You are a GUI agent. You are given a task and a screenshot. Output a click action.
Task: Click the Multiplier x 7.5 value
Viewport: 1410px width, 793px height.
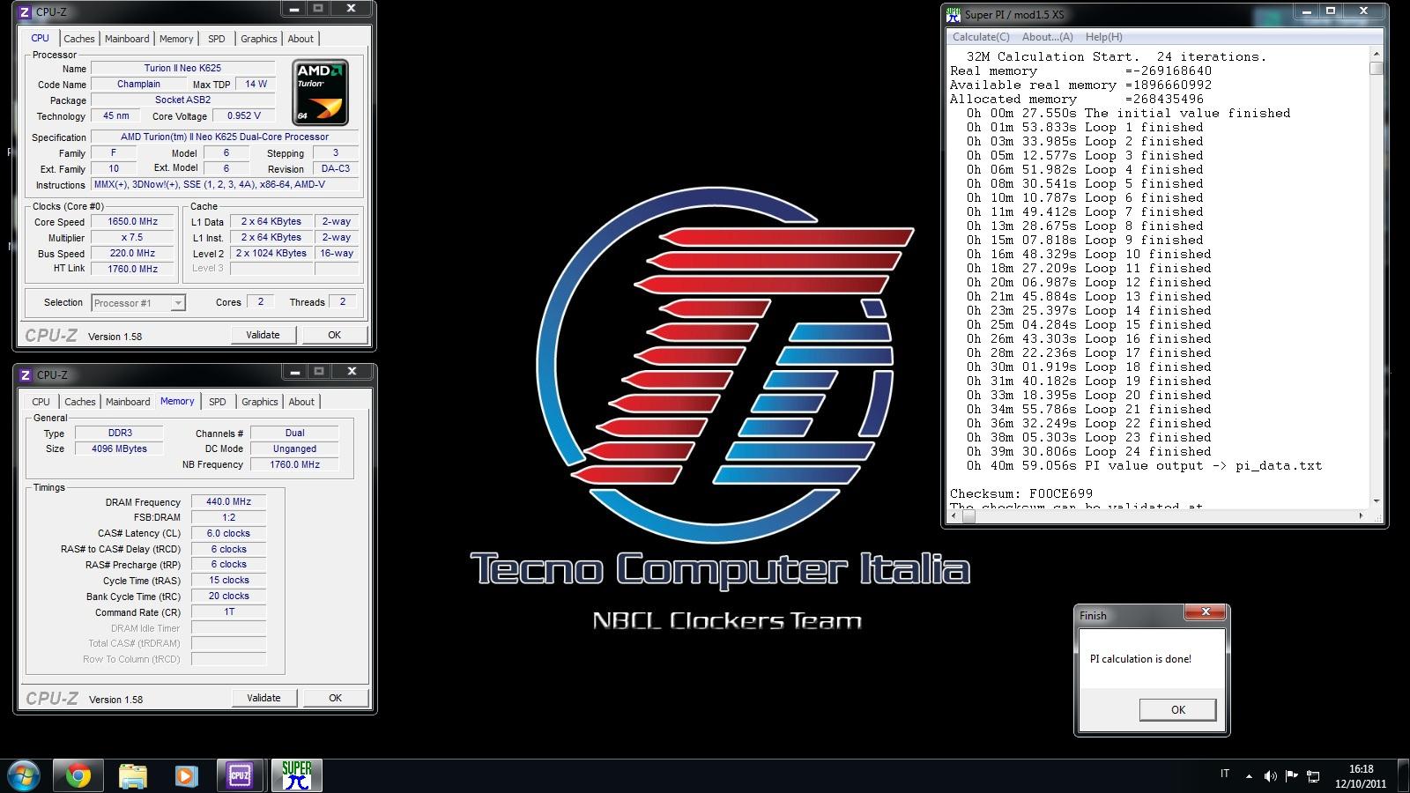(x=133, y=238)
